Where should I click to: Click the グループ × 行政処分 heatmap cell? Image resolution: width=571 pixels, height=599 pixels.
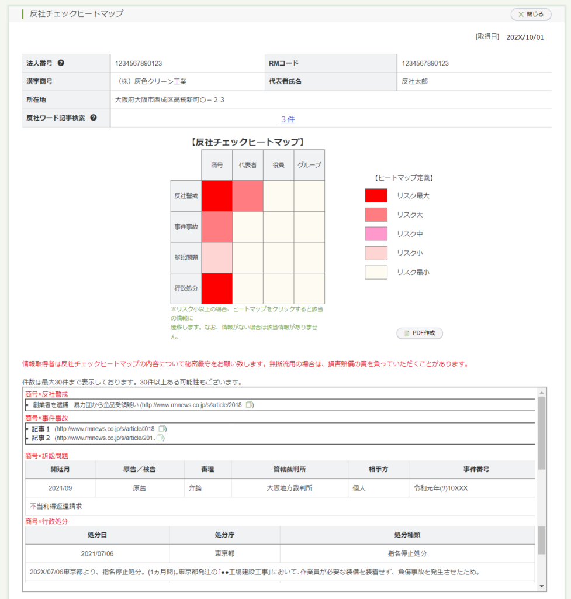click(309, 288)
